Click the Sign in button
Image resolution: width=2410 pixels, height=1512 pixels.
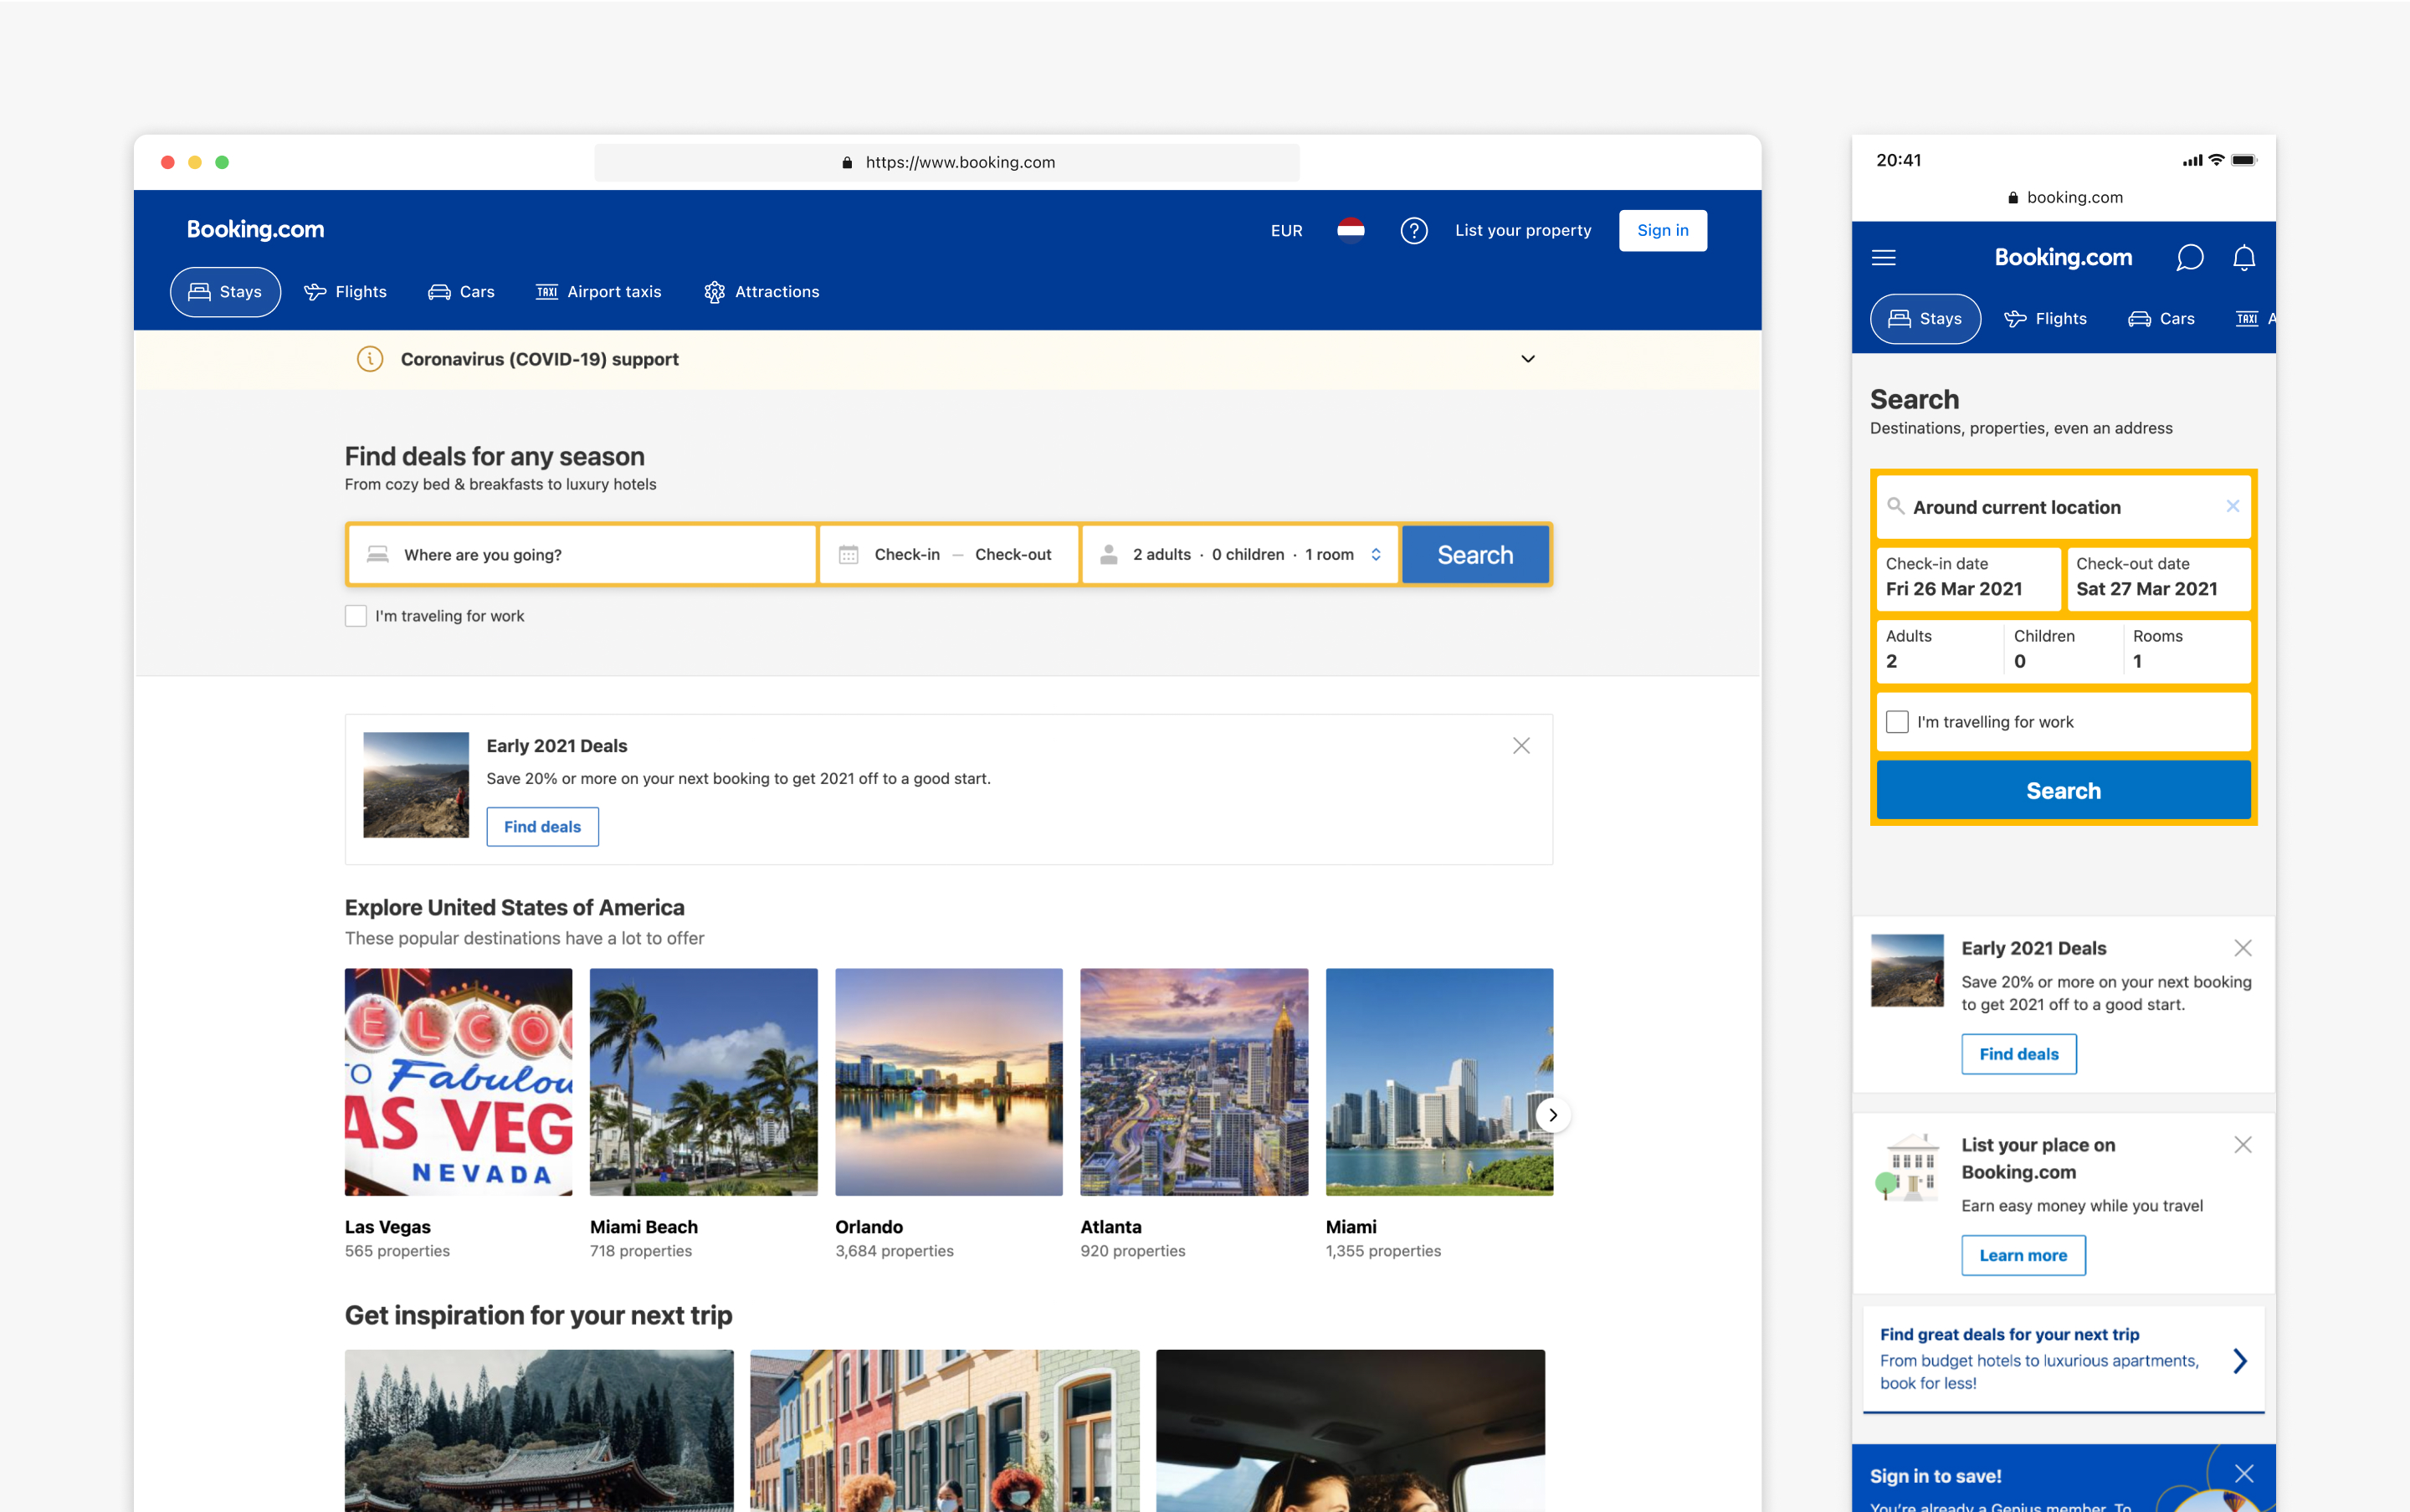[1662, 231]
